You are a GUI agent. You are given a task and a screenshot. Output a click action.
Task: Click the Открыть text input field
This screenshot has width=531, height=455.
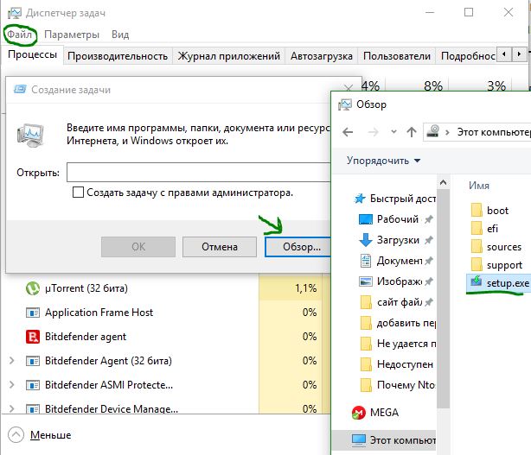198,173
